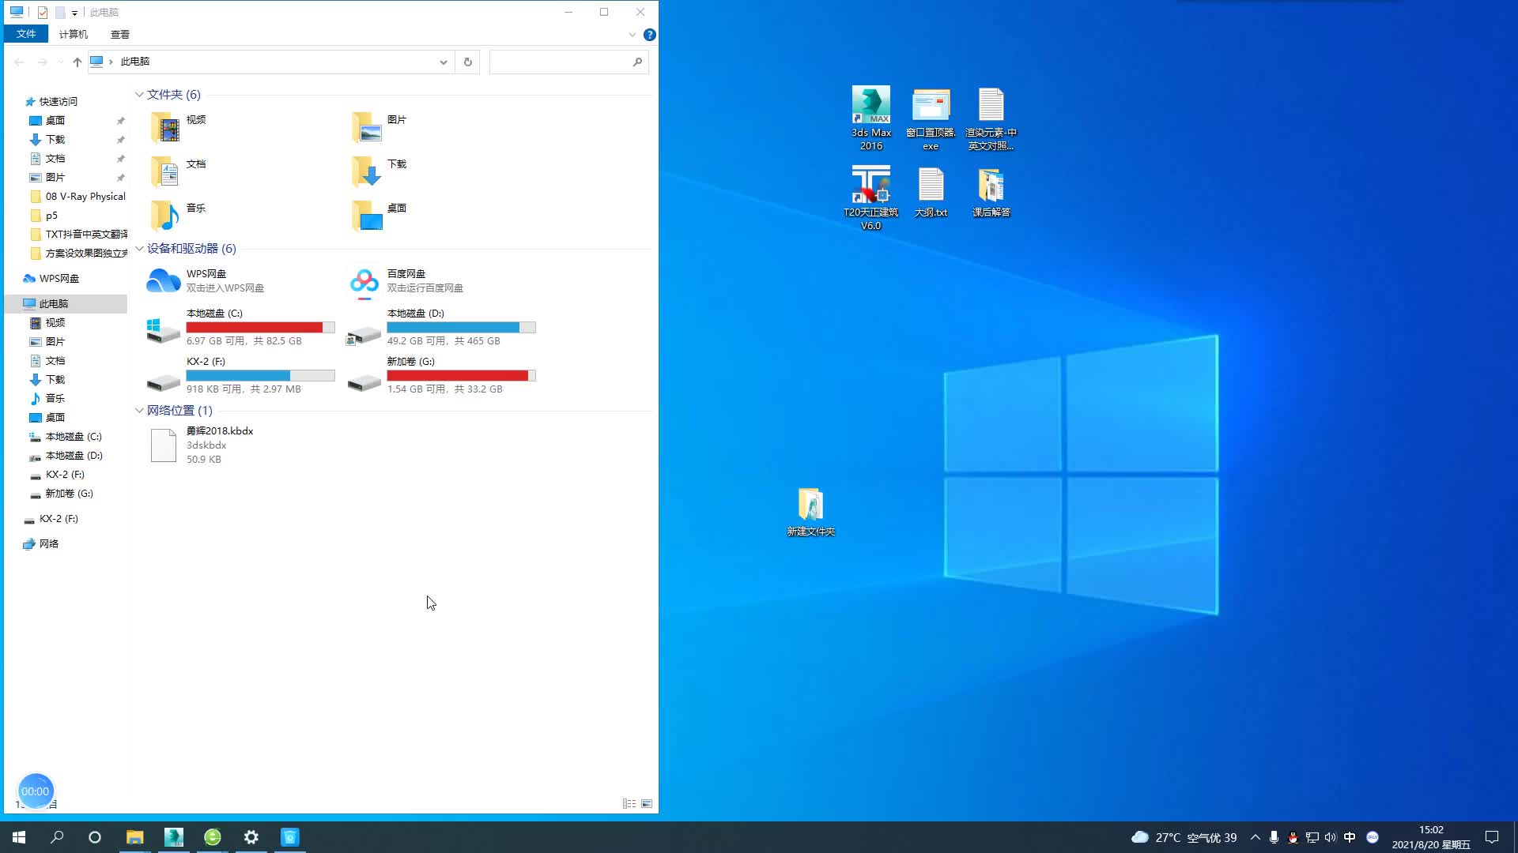Click inside the Explorer search box
The height and width of the screenshot is (853, 1518).
[561, 62]
